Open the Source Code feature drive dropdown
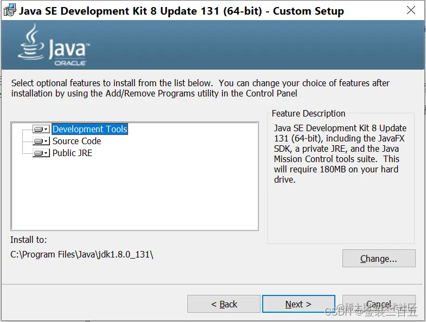This screenshot has width=426, height=322. [x=41, y=141]
